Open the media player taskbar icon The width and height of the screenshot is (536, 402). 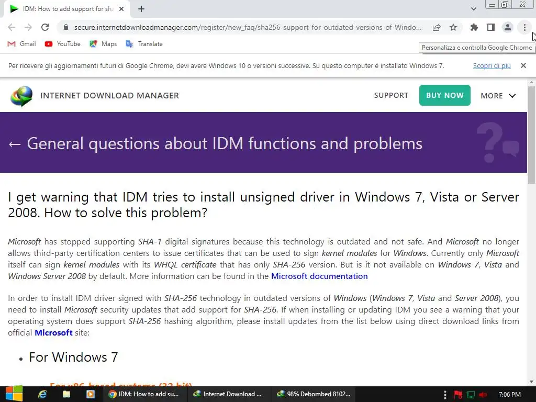tap(91, 394)
